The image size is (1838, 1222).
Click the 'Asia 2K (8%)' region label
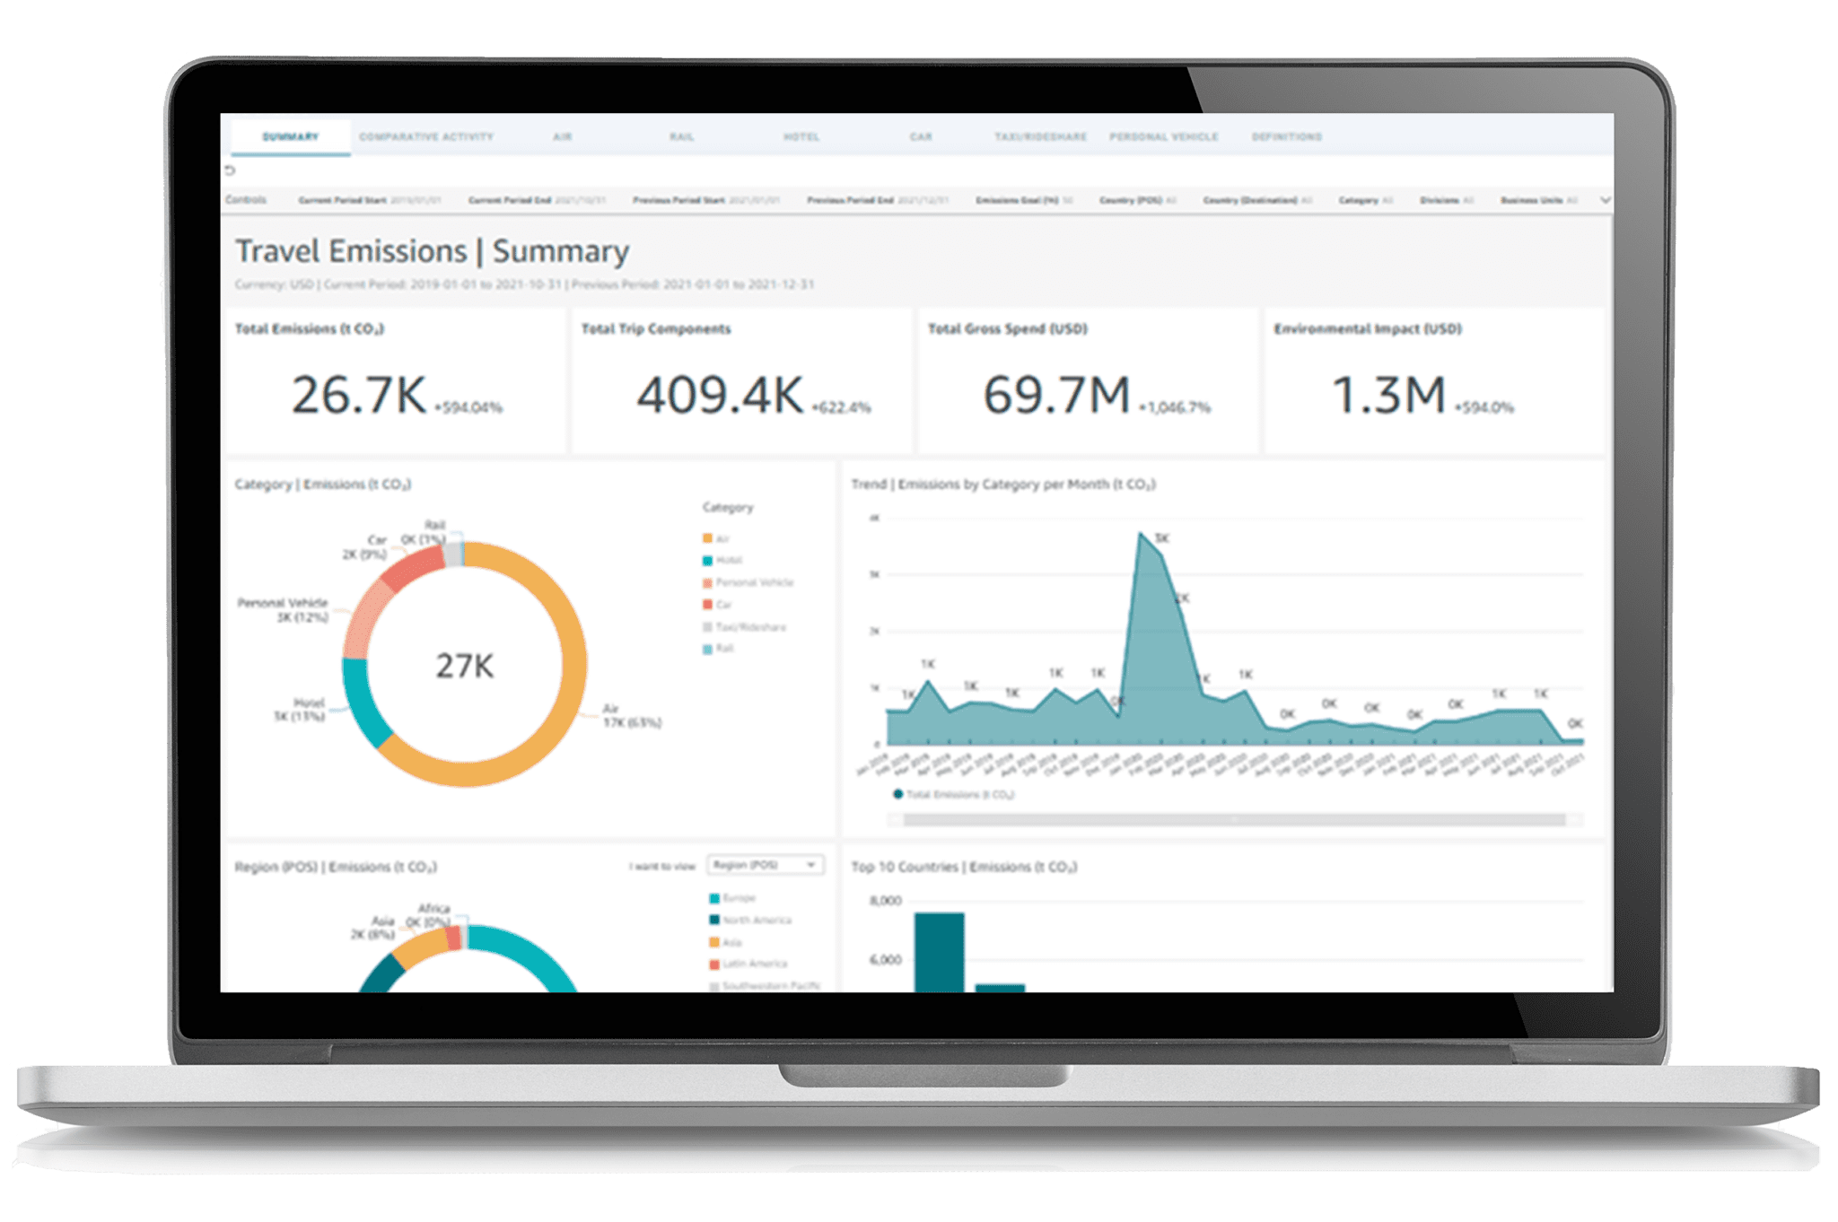point(372,928)
